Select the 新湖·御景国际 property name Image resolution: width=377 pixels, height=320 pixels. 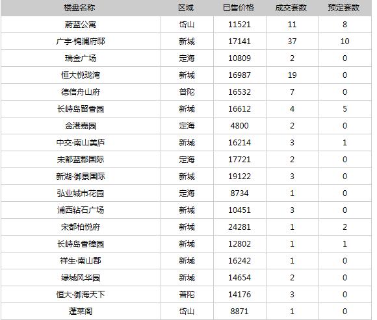(81, 177)
